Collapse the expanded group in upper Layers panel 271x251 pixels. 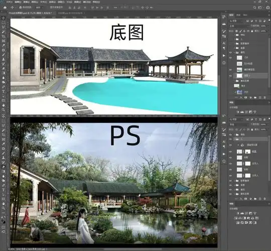234,52
